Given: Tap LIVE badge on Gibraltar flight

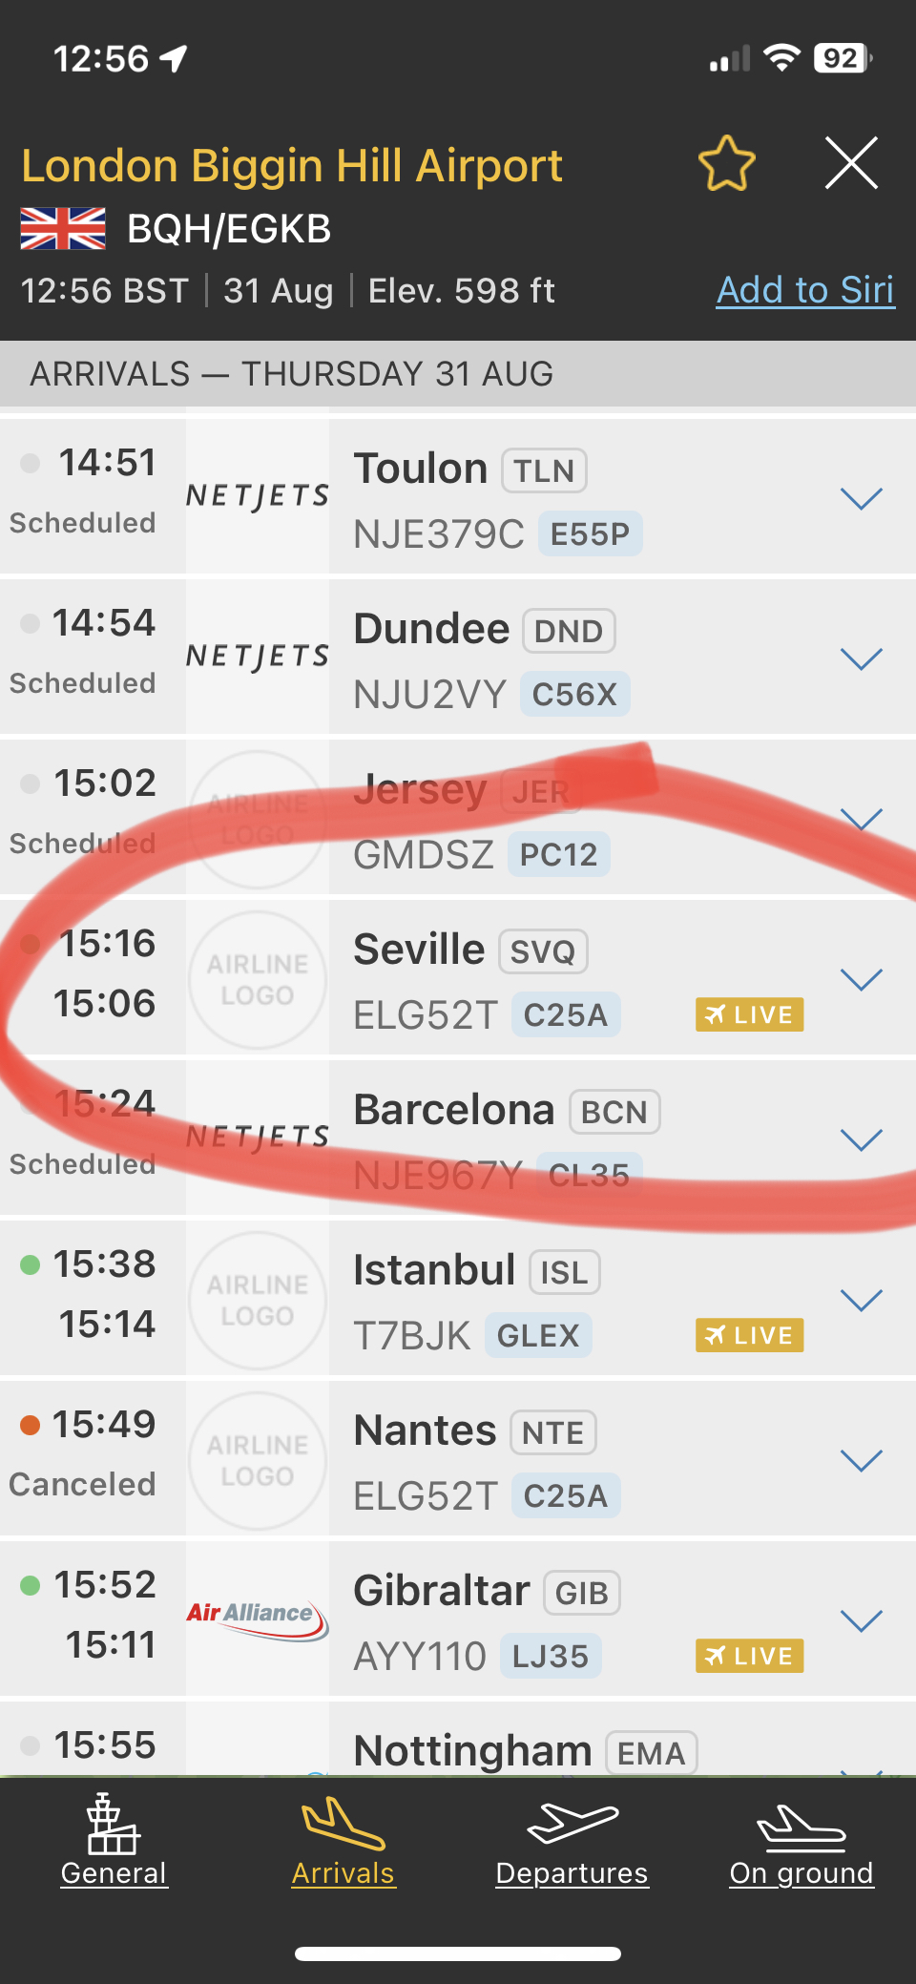Looking at the screenshot, I should 750,1656.
